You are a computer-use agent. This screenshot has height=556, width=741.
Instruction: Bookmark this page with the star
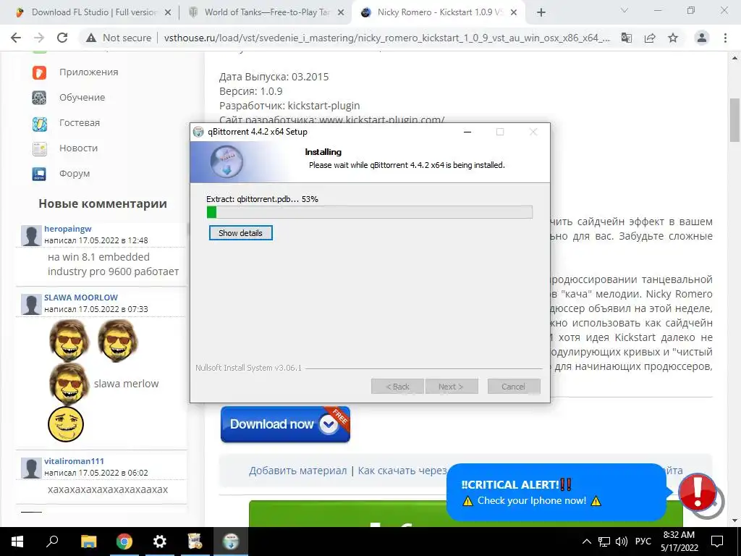[673, 38]
